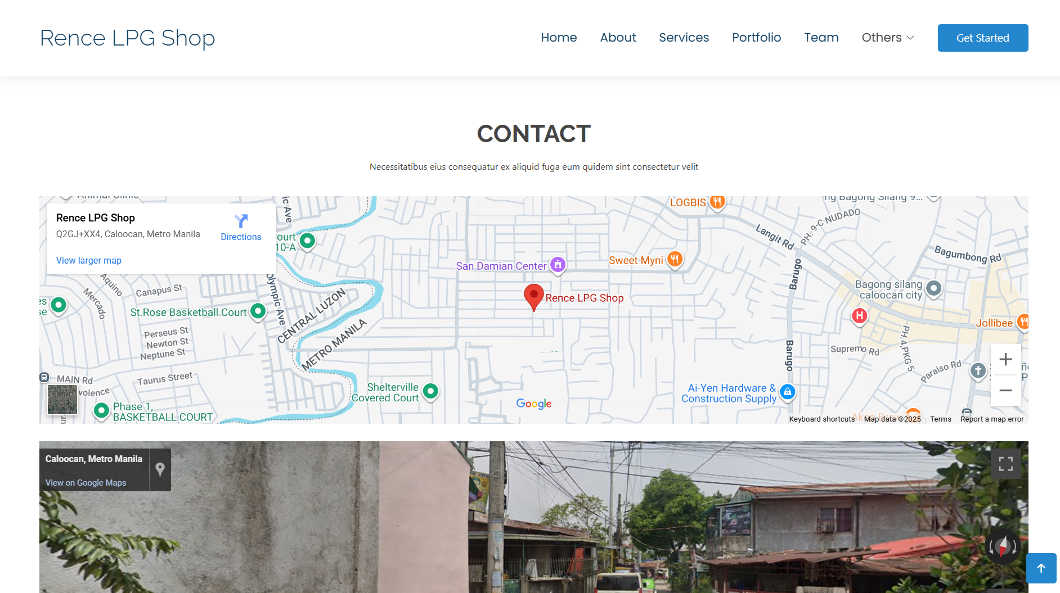Screen dimensions: 1060x593
Task: Click the Ai-Yen Hardware shopping marker
Action: click(x=788, y=392)
